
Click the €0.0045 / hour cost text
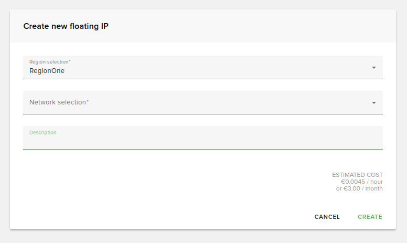tap(361, 182)
